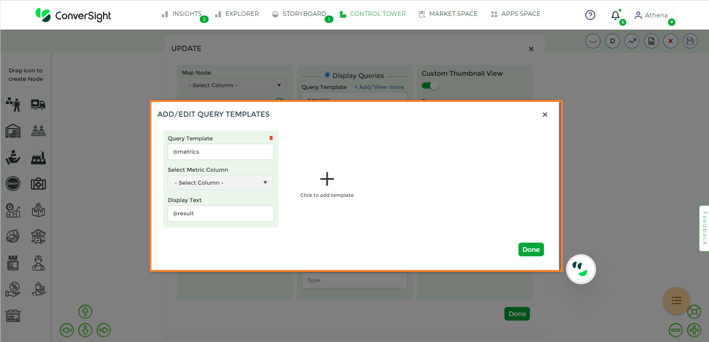The height and width of the screenshot is (342, 709).
Task: Pan canvas right with right arrow
Action: [x=104, y=330]
